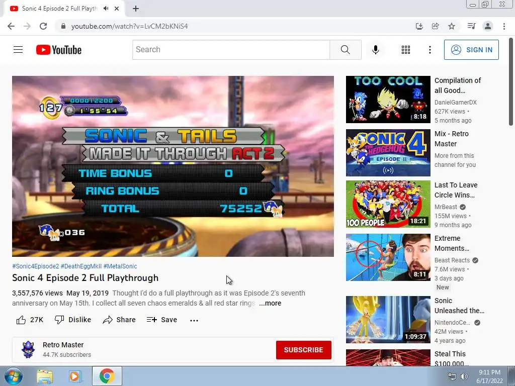Go to the YouTube home logo
515x386 pixels.
coord(59,50)
